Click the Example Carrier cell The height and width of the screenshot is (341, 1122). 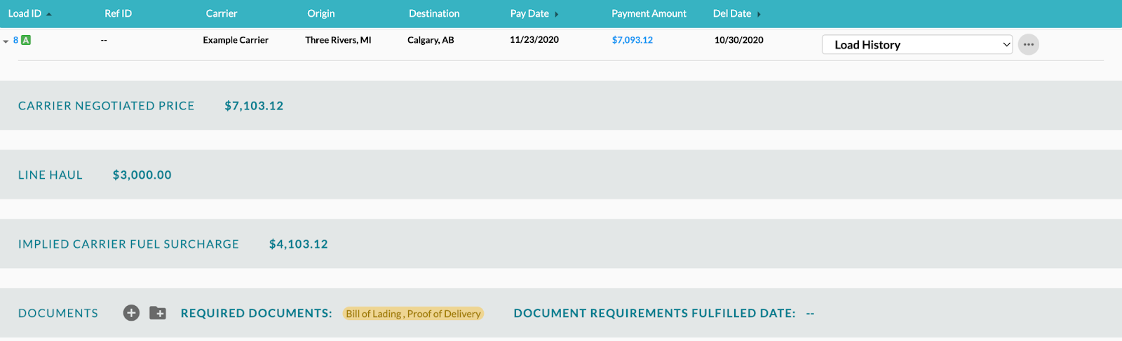pyautogui.click(x=236, y=40)
